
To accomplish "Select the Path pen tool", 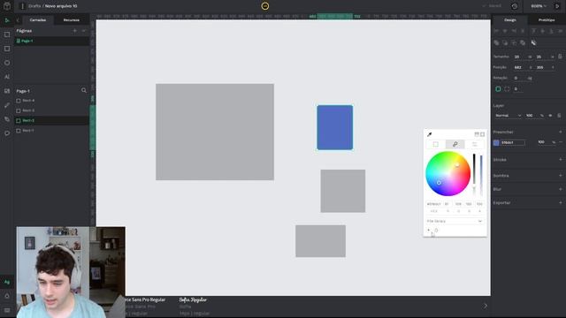I will [7, 119].
